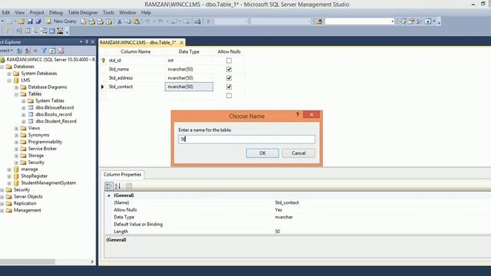
Task: Expand the Views folder node
Action: pyautogui.click(x=17, y=128)
